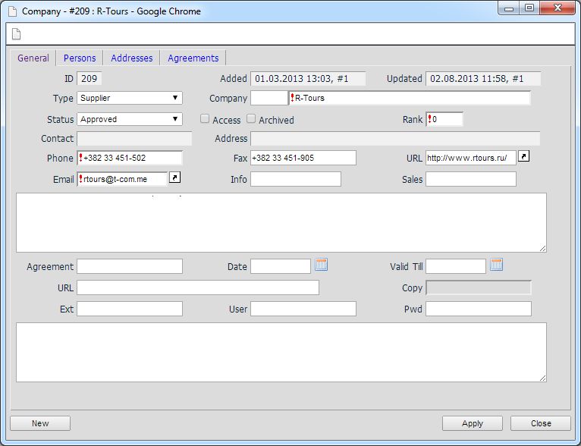
Task: Click into the Phone field
Action: point(130,158)
